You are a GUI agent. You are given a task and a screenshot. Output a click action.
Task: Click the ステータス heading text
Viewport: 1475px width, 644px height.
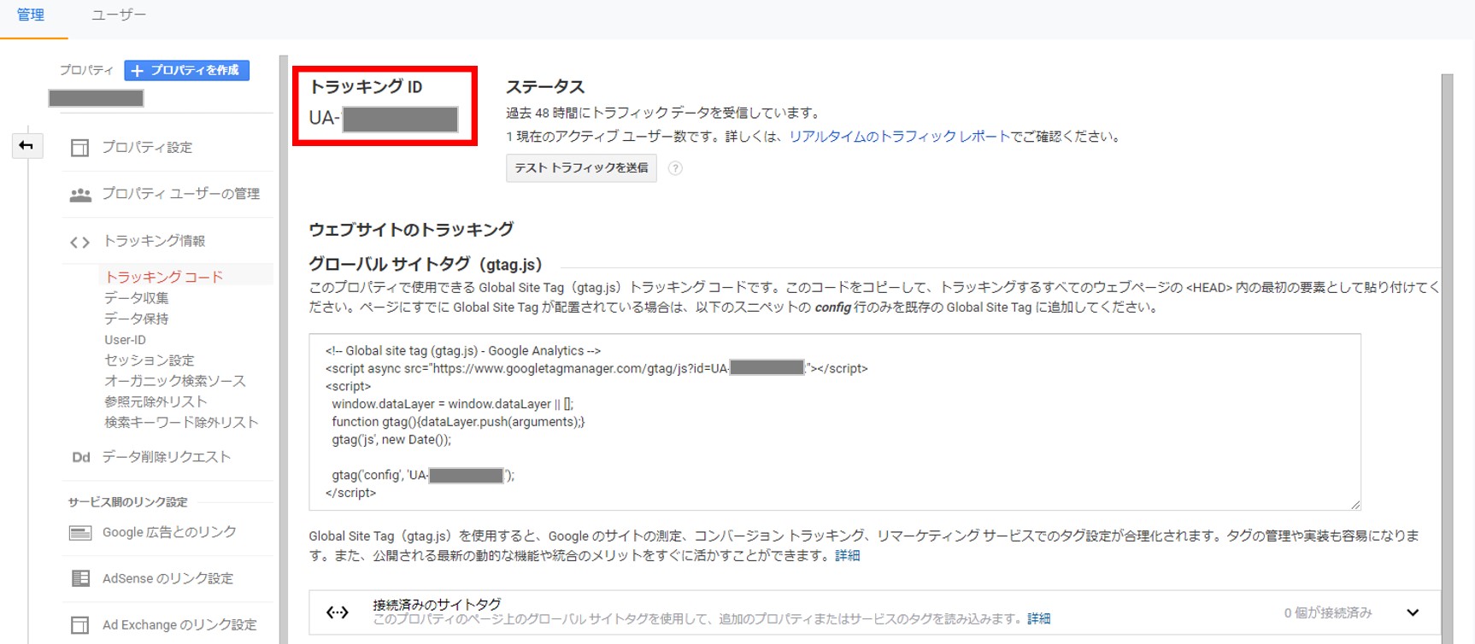click(545, 87)
